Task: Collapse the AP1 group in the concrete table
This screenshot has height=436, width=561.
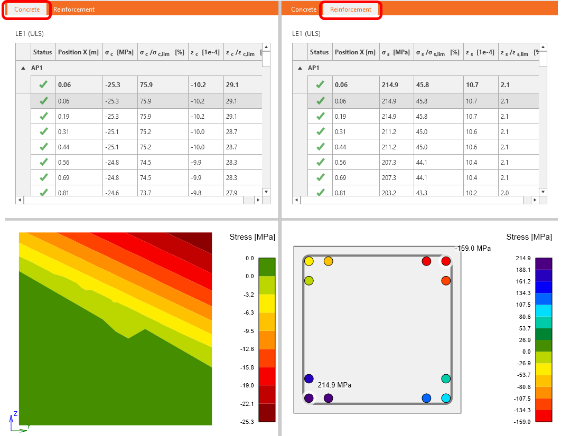Action: (23, 68)
